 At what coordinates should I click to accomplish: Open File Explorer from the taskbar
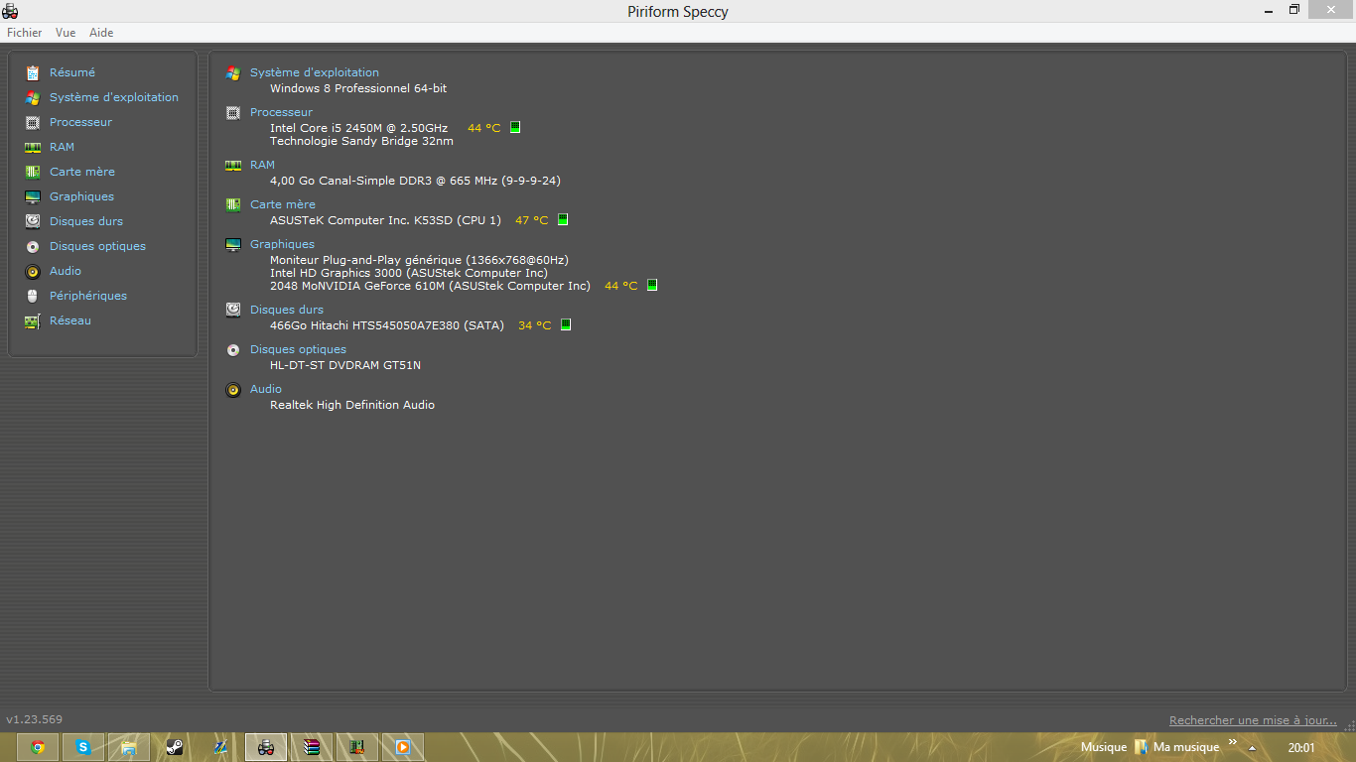coord(129,747)
